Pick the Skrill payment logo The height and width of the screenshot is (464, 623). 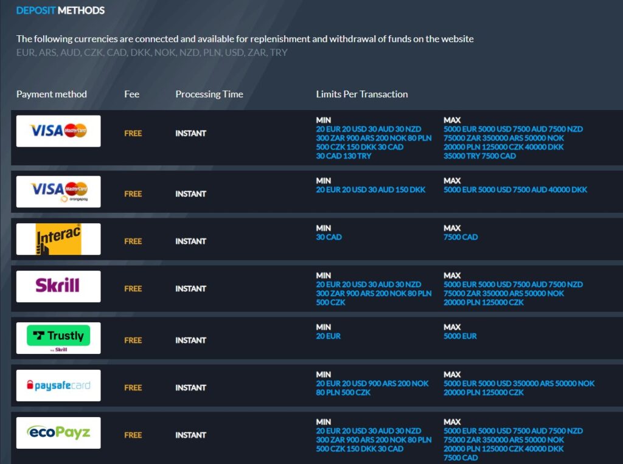(58, 286)
